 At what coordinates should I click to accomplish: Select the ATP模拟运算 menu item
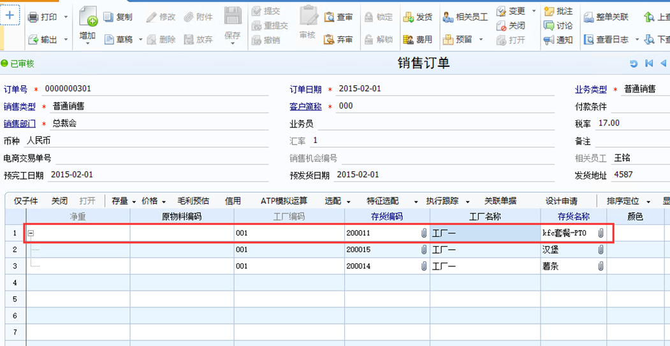coord(284,201)
